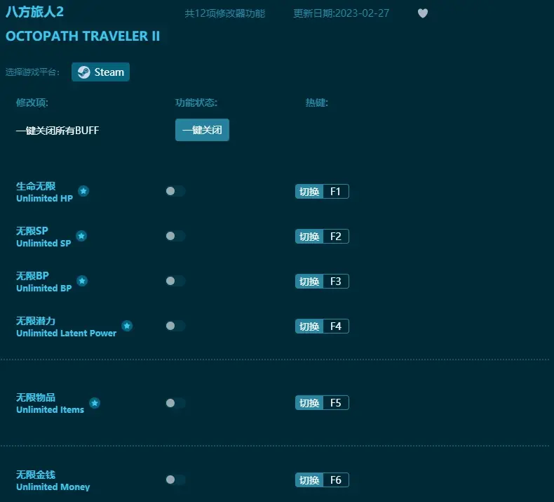Click the OCTOPATH TRAVELER II title

83,36
